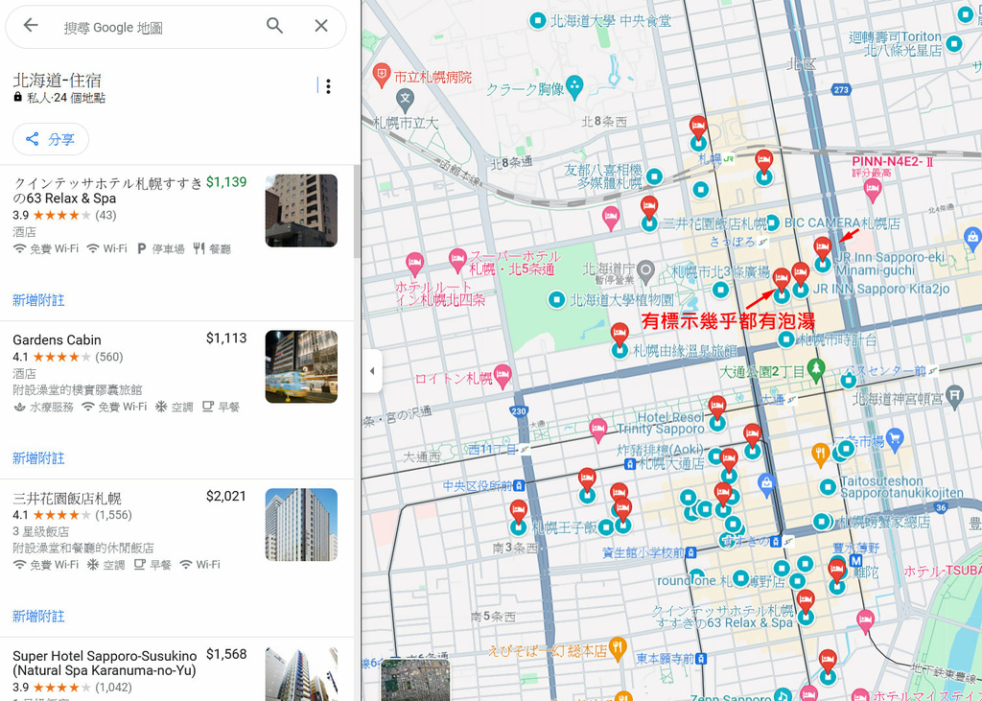Click the 私人·24 個地點 privacy label

click(65, 98)
